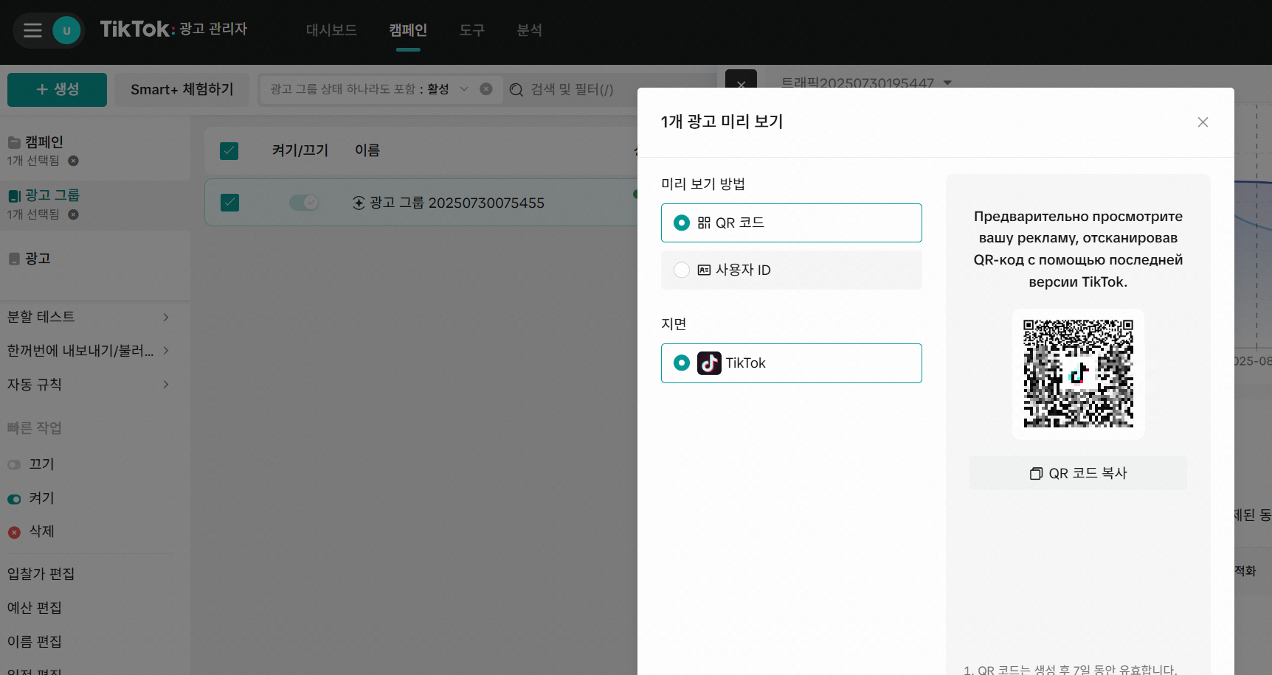1272x675 pixels.
Task: Clear the ad group selection icon
Action: click(73, 214)
